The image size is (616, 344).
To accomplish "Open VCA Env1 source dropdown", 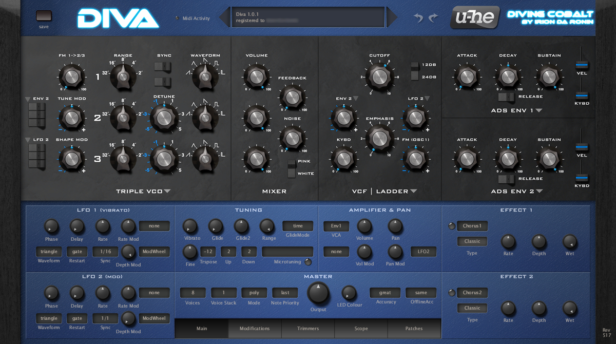I will click(336, 226).
